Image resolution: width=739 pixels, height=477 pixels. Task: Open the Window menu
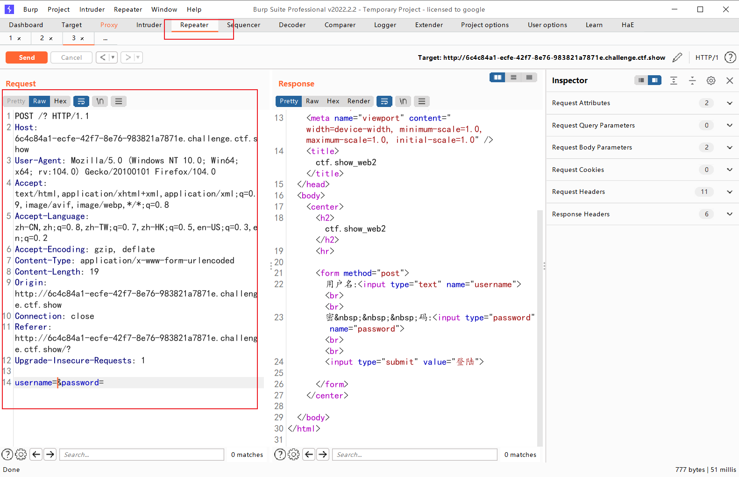tap(164, 9)
